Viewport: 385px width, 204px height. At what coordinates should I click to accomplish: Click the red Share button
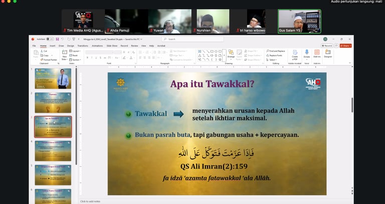coord(346,46)
